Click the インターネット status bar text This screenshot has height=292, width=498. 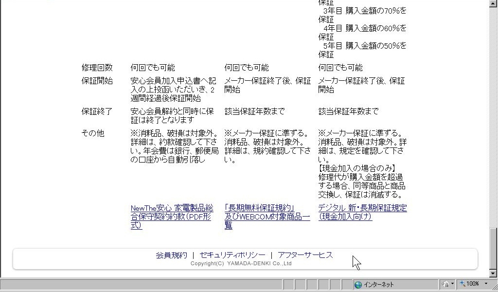(379, 285)
